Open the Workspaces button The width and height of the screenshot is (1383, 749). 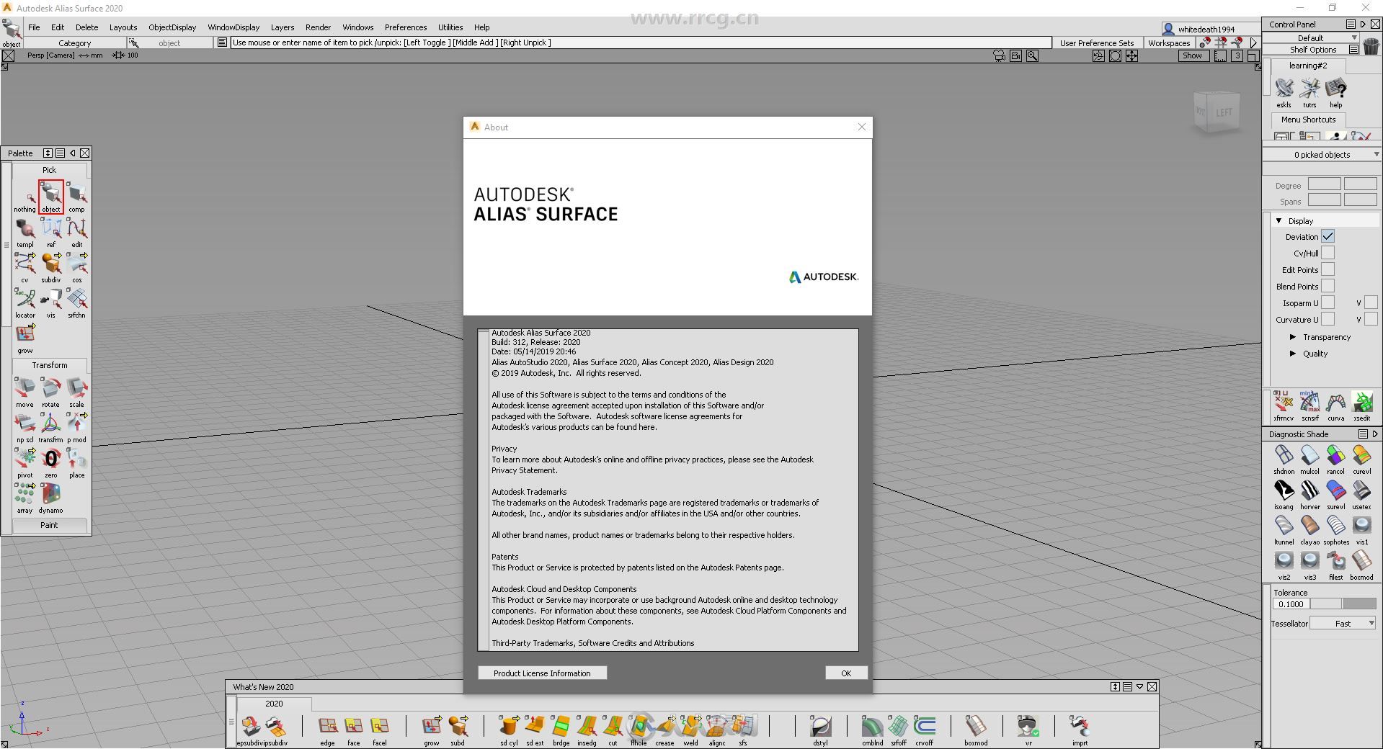pyautogui.click(x=1169, y=42)
